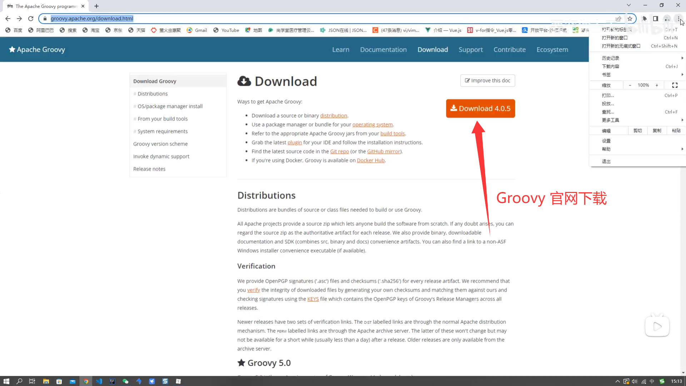Open the extensions puzzle icon

coord(645,19)
